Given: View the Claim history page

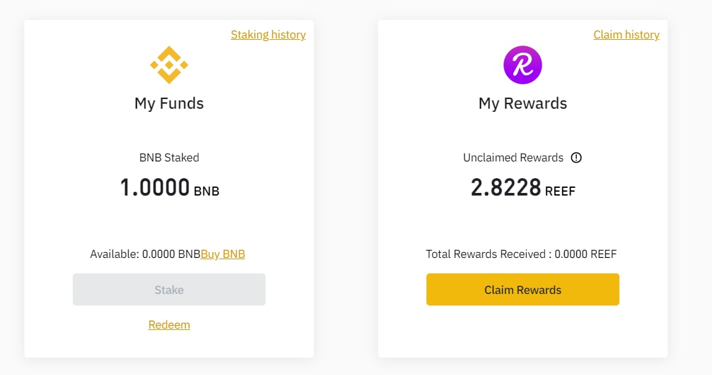Looking at the screenshot, I should (x=626, y=35).
